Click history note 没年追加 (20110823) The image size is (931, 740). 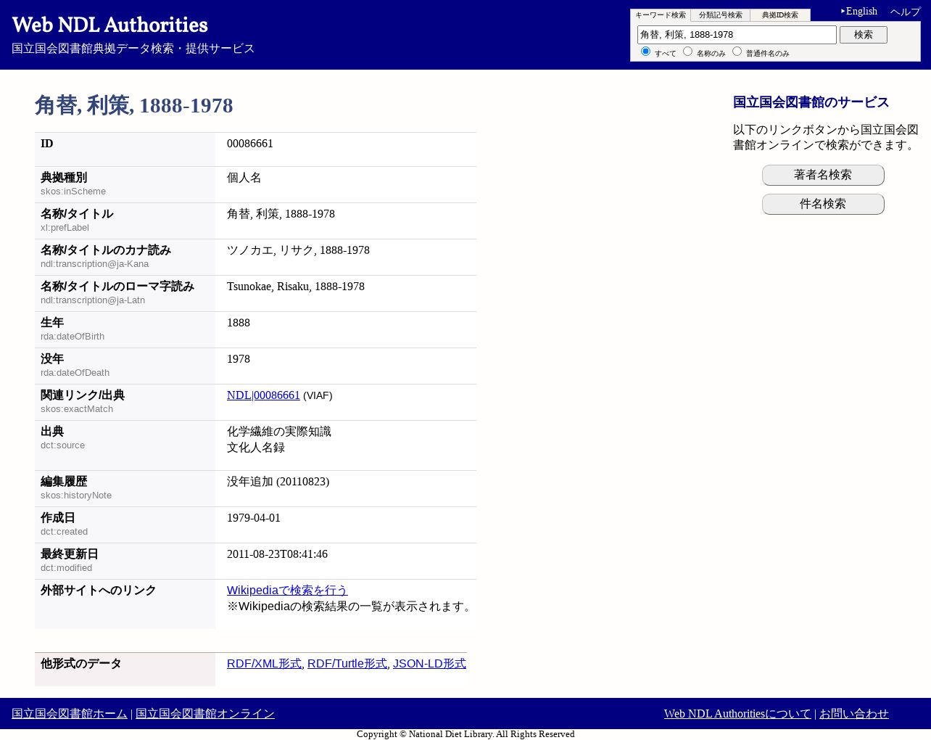(278, 482)
